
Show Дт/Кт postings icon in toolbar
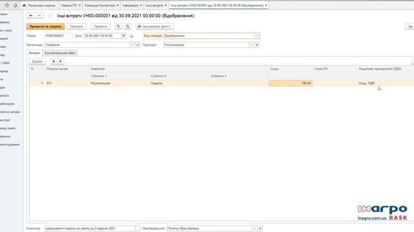pos(128,26)
